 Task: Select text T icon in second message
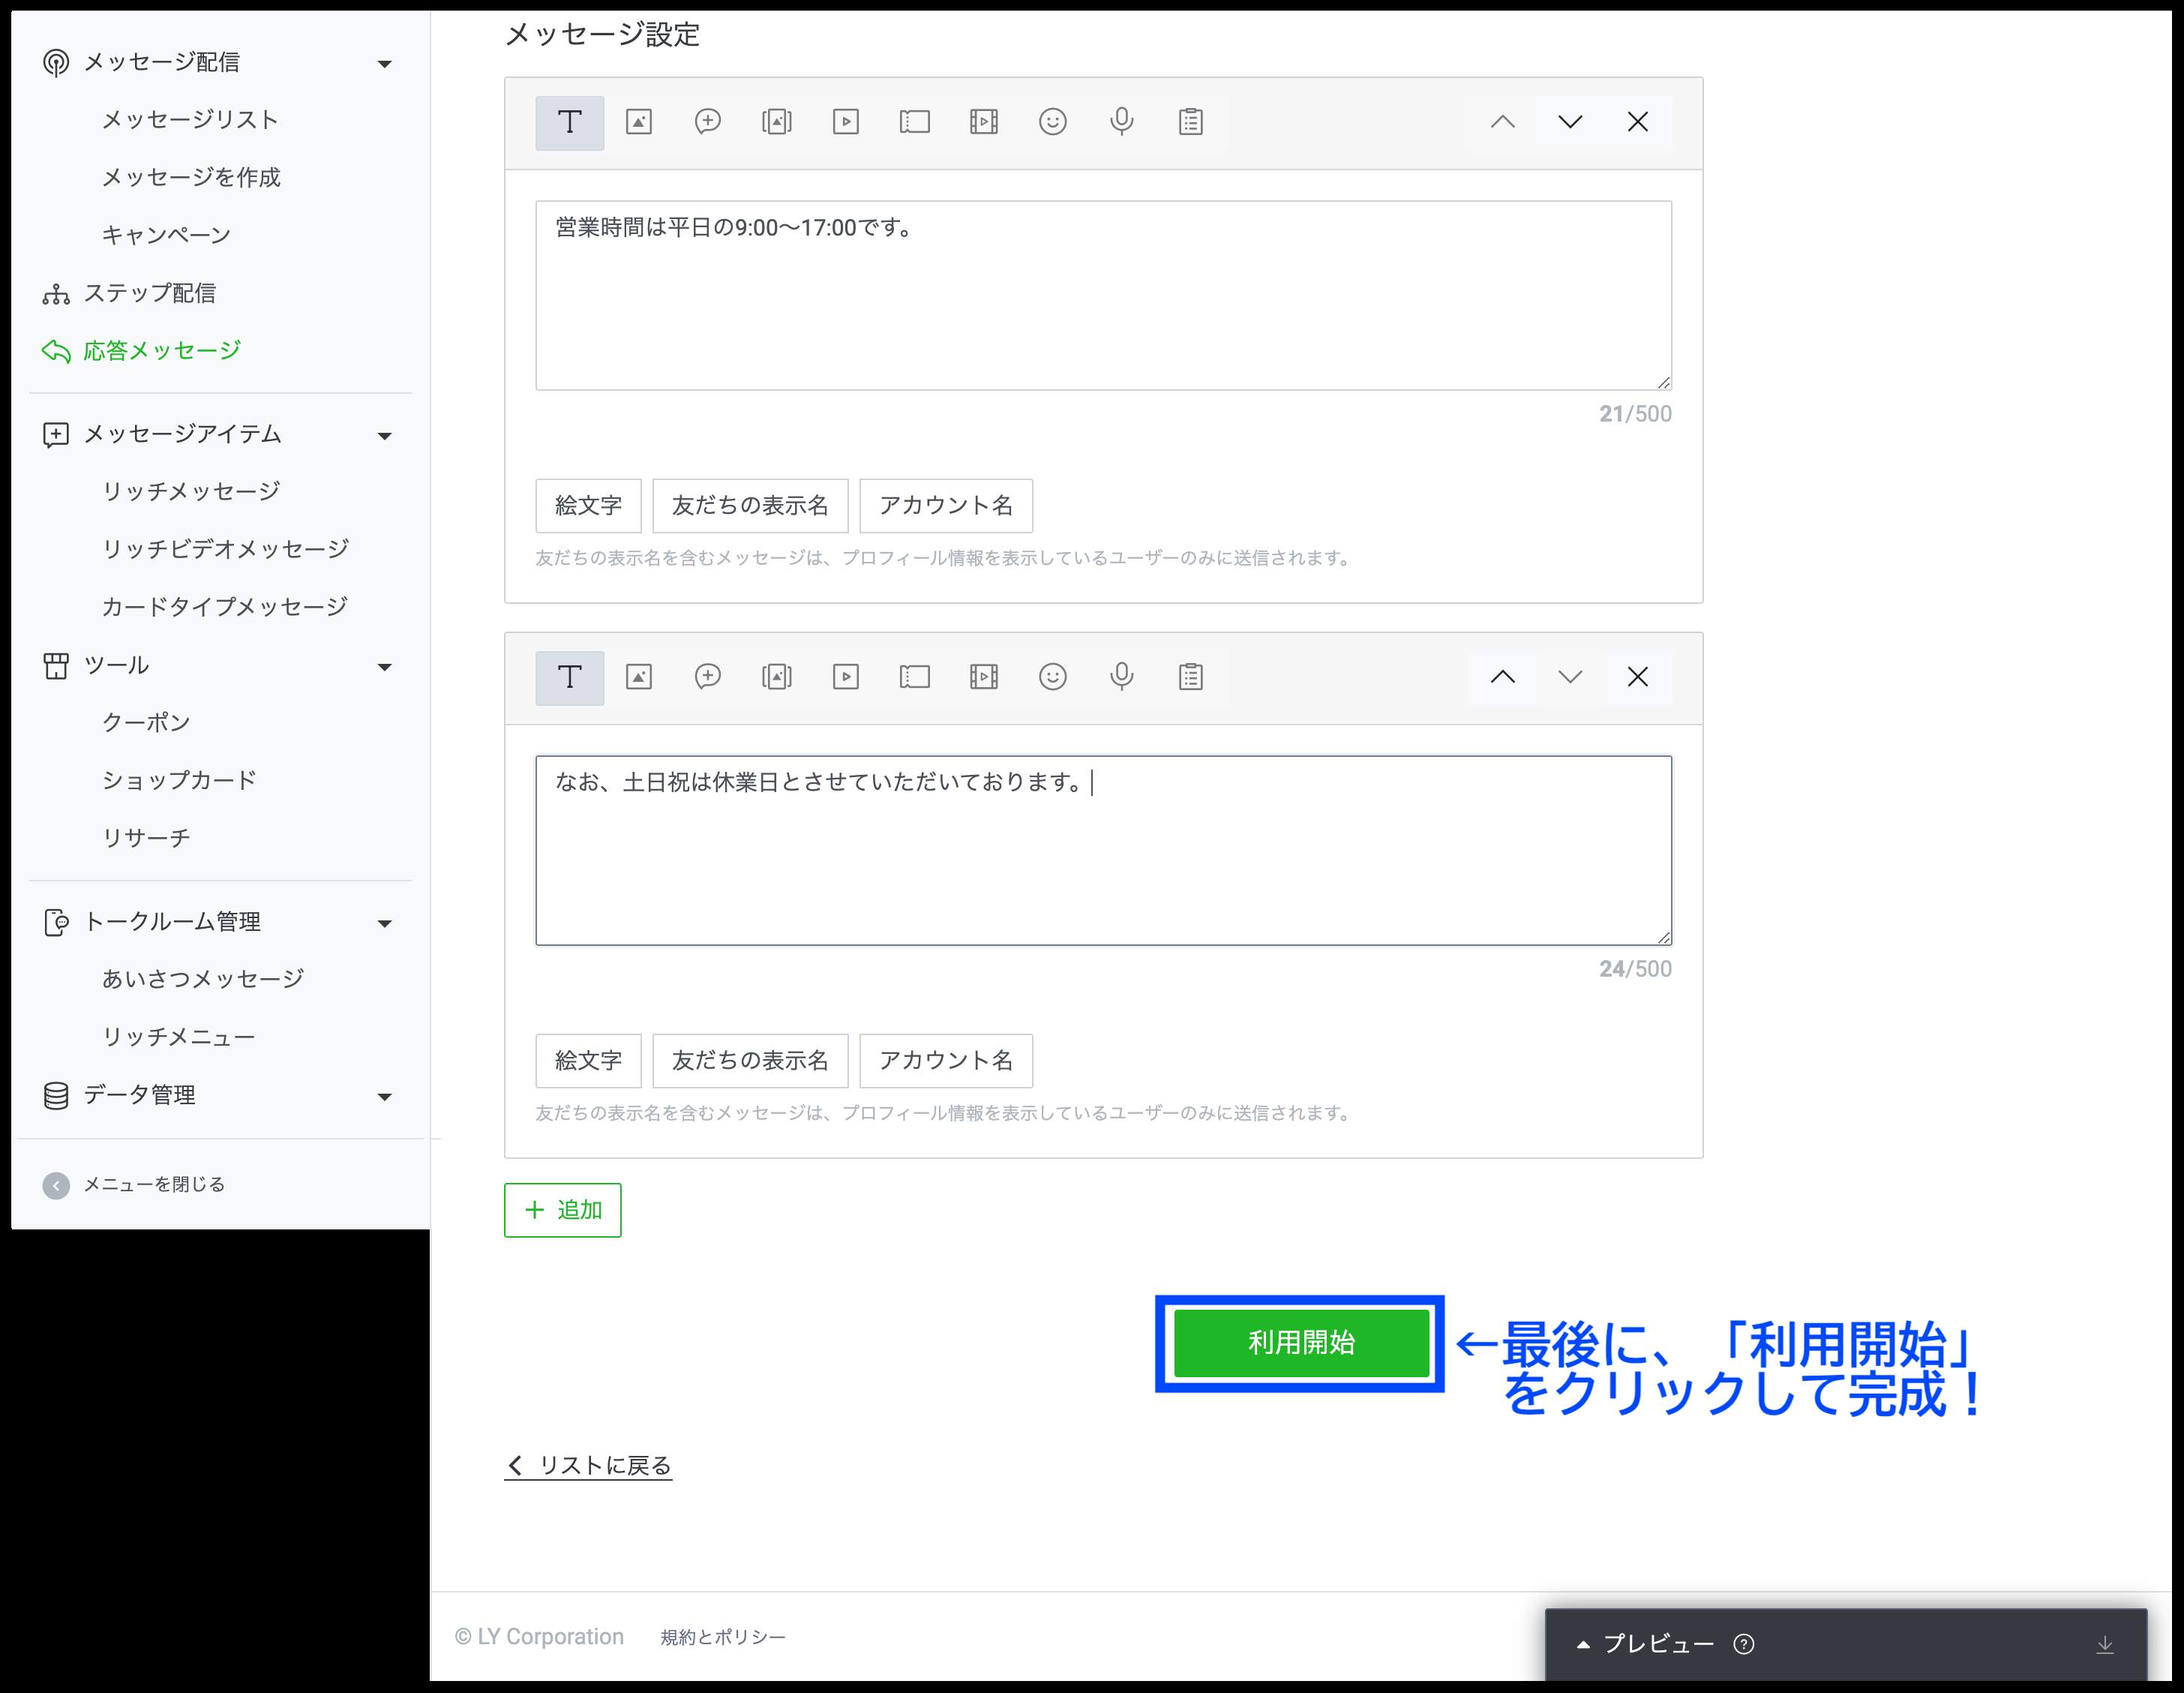click(x=569, y=677)
